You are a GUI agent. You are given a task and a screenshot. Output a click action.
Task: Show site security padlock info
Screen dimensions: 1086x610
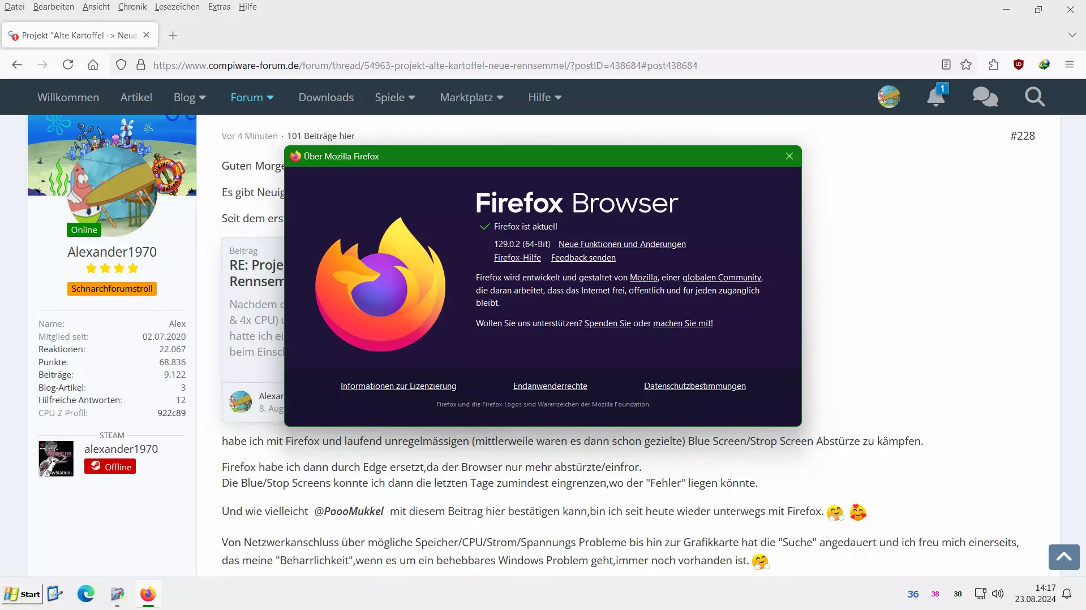coord(141,65)
